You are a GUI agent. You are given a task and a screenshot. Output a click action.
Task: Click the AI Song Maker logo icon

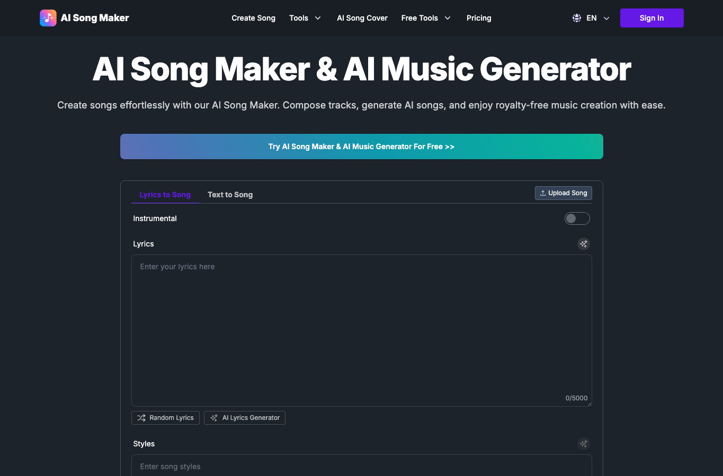(x=48, y=18)
